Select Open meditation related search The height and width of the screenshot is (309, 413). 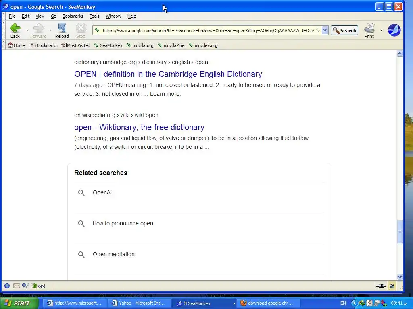(113, 254)
